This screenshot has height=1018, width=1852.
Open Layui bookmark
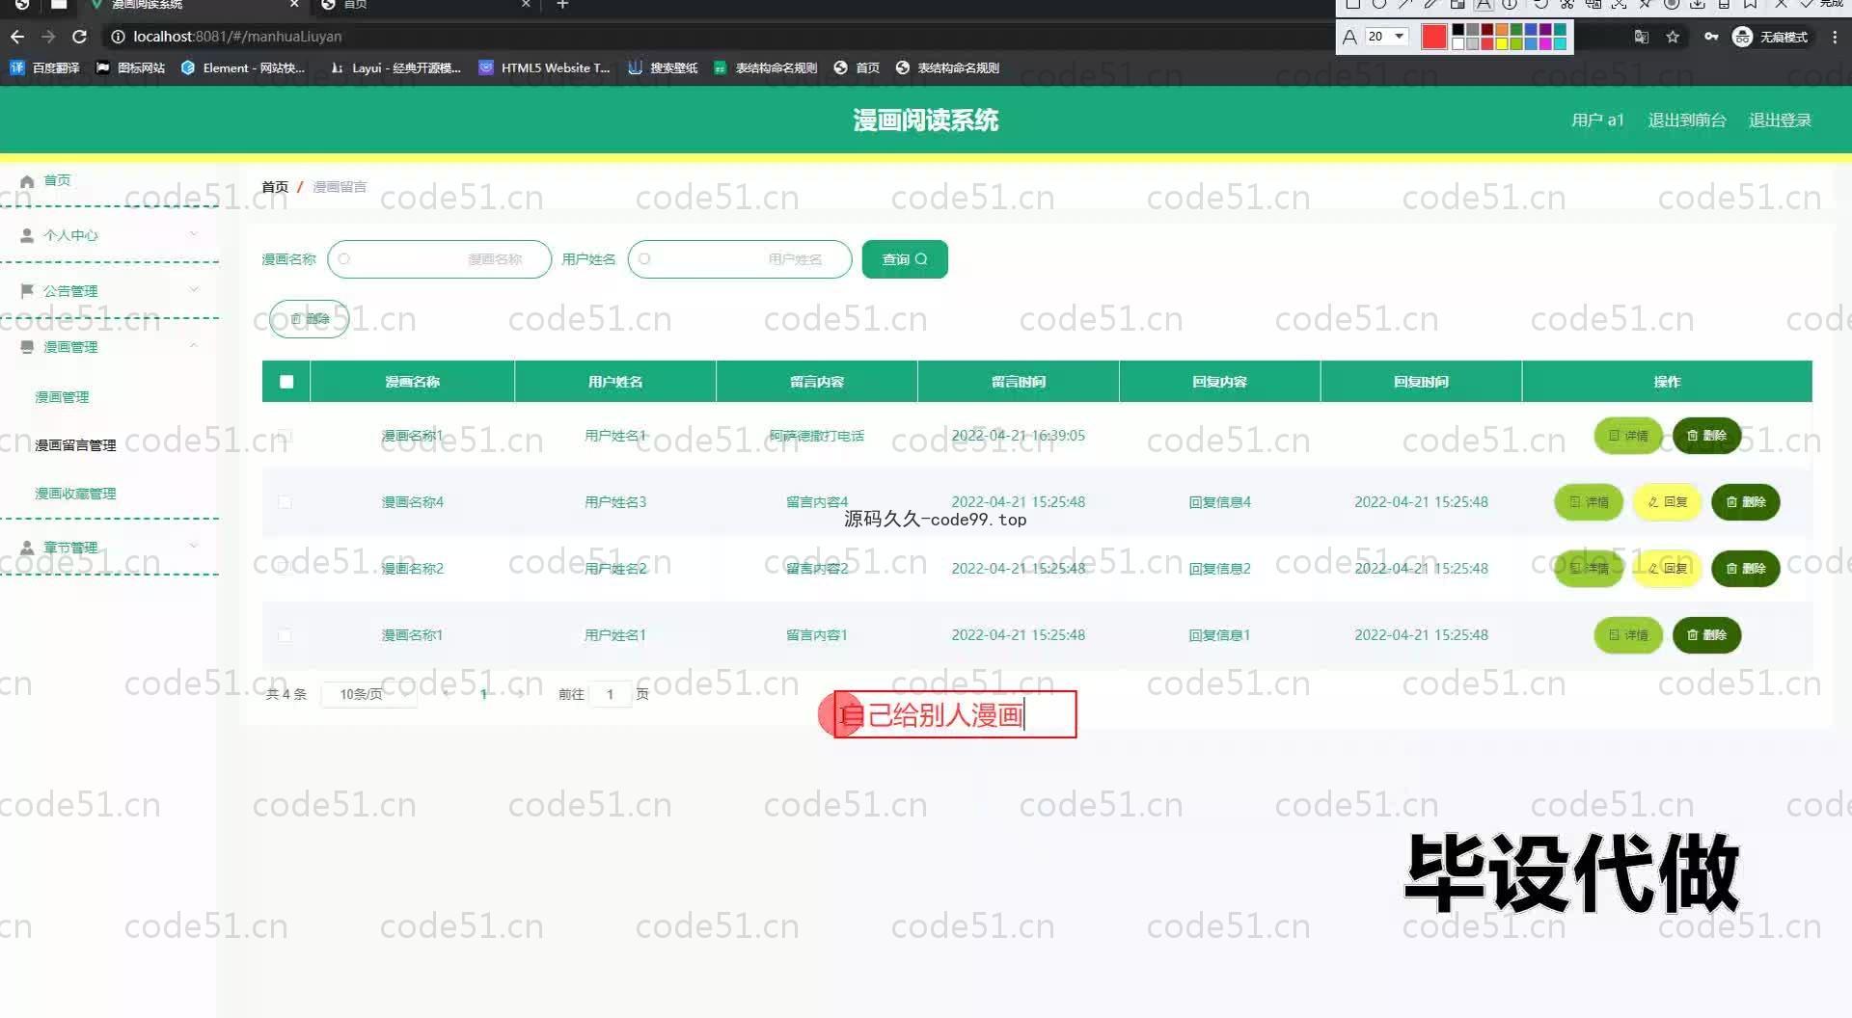(395, 67)
